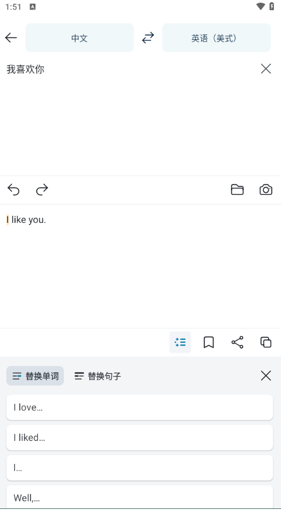Viewport: 281px width, 510px height.
Task: Open the folder to import a file
Action: click(x=237, y=189)
